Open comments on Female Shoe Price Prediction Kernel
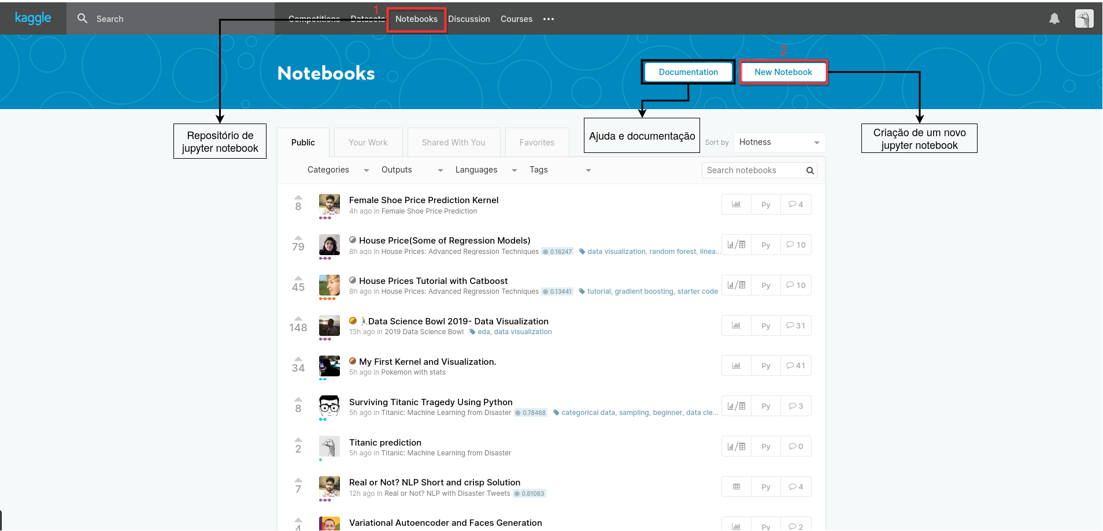Viewport: 1103px width, 531px height. coord(796,204)
